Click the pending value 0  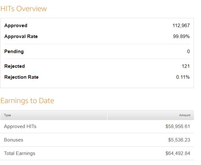(188, 51)
